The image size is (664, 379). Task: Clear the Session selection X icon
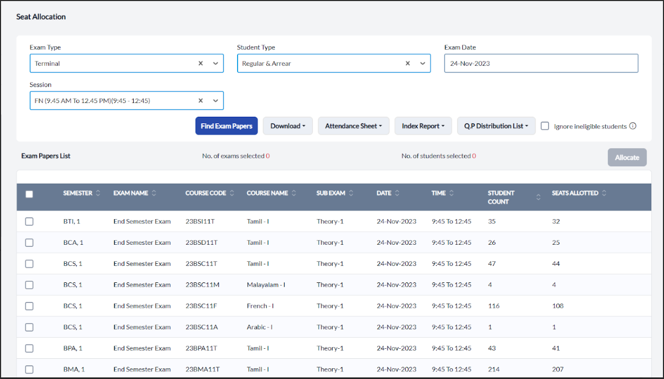pos(200,100)
